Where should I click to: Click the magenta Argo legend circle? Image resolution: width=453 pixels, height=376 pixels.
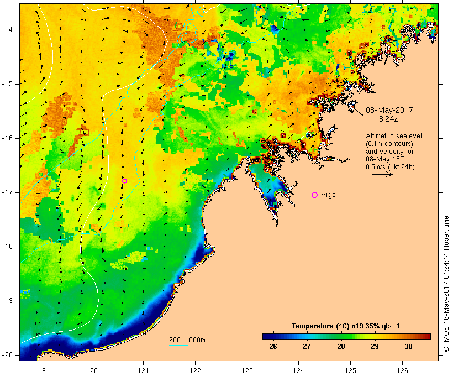pos(315,195)
